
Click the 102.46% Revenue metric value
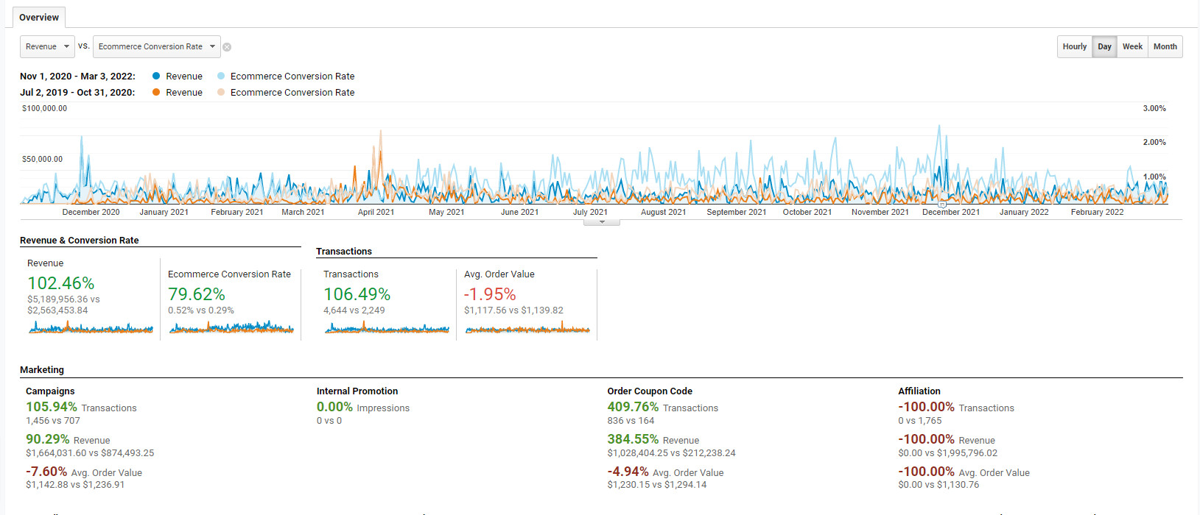[x=61, y=283]
